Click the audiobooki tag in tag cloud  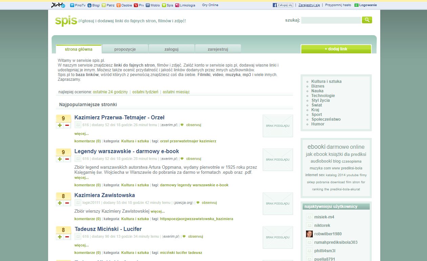(x=321, y=161)
